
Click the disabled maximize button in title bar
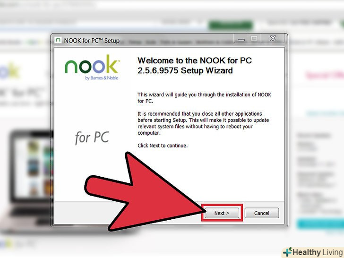(x=255, y=38)
